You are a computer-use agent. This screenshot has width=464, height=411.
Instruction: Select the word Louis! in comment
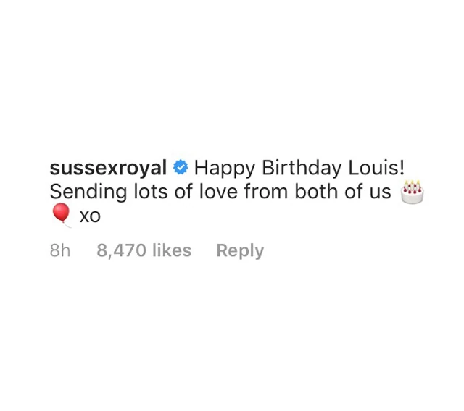click(376, 168)
